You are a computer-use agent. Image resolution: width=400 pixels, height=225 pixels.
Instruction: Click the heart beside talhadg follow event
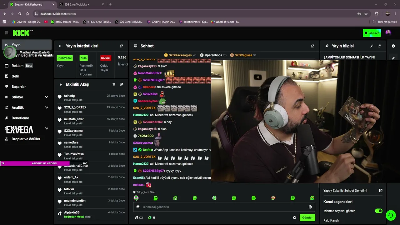pyautogui.click(x=60, y=97)
